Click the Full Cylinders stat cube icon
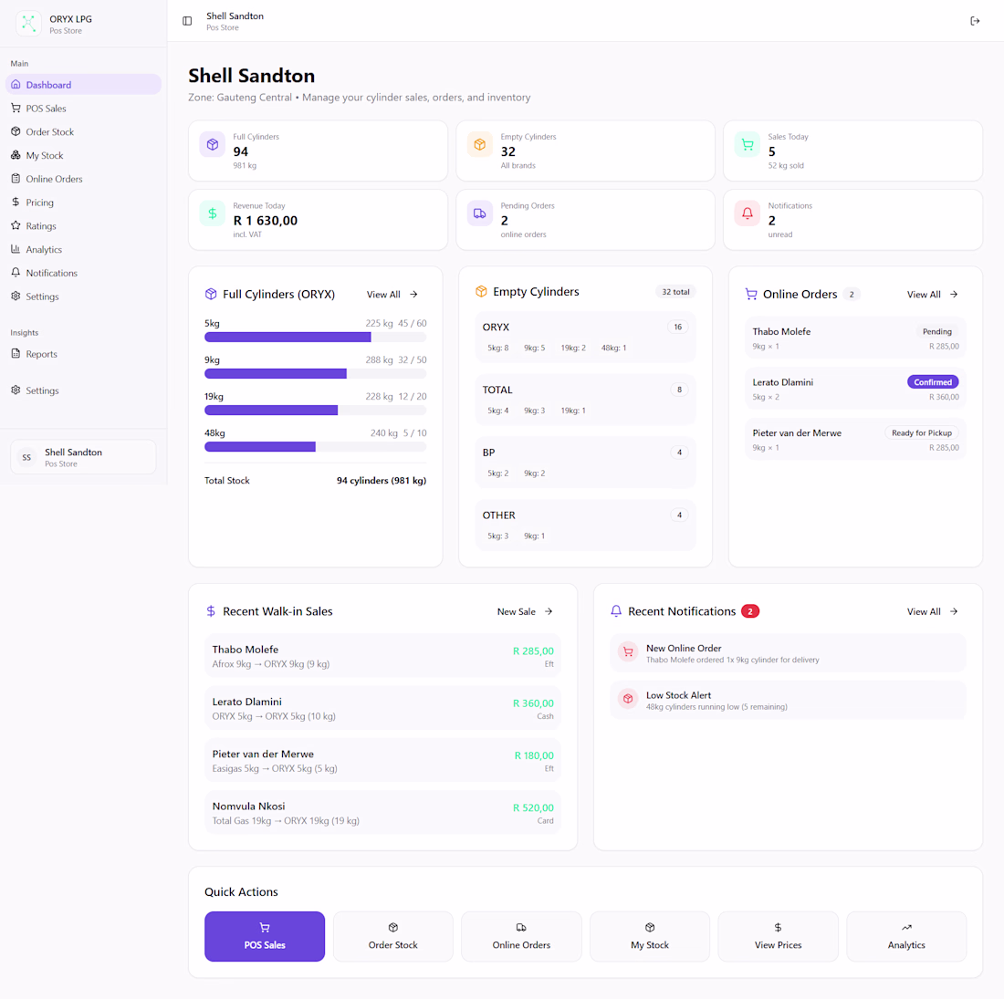The height and width of the screenshot is (999, 1004). click(x=213, y=145)
